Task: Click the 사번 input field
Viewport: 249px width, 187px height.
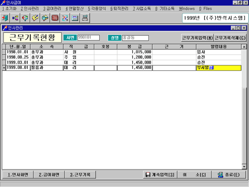Action: point(88,38)
